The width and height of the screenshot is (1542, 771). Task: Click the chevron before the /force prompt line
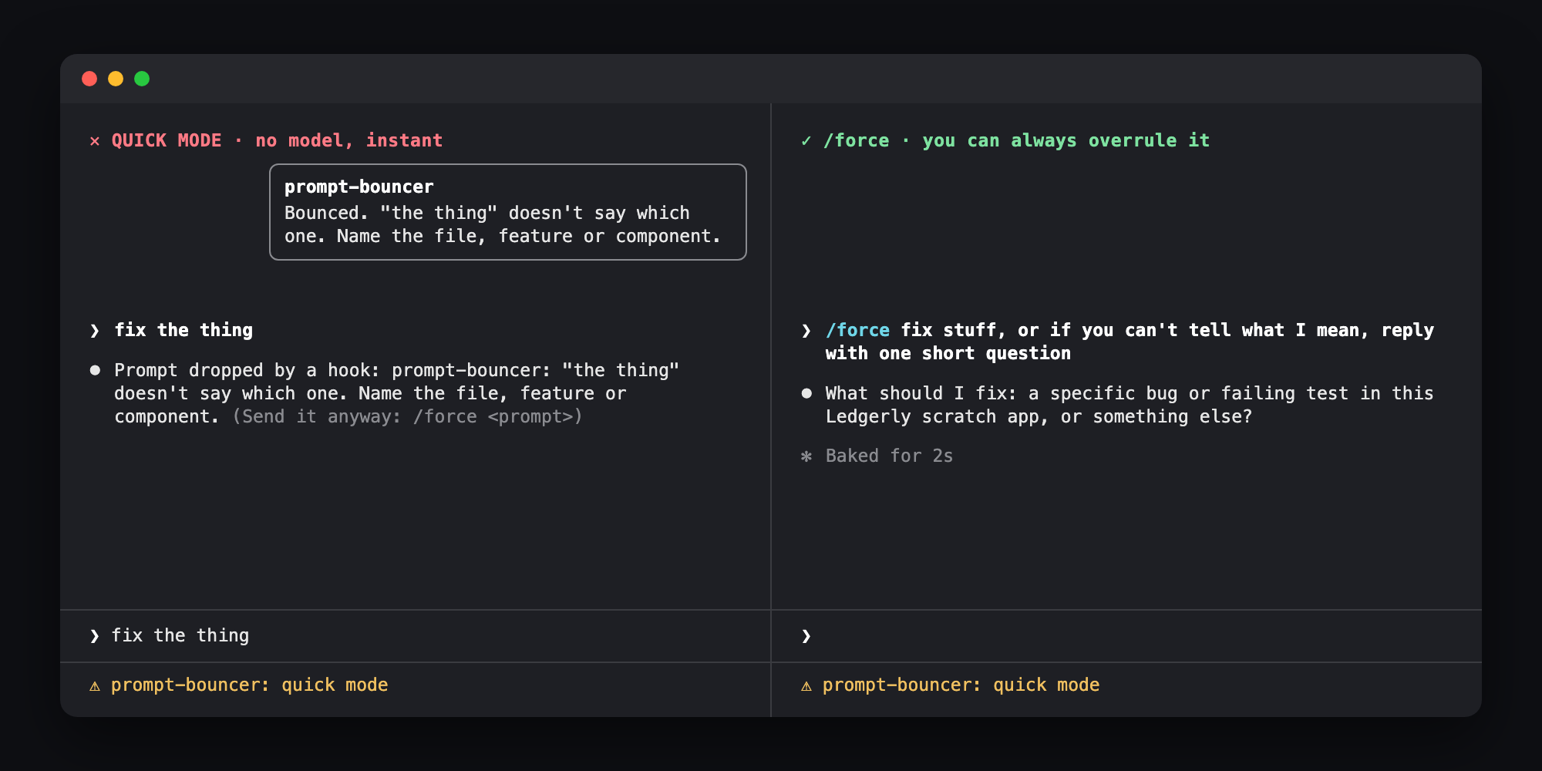tap(806, 331)
